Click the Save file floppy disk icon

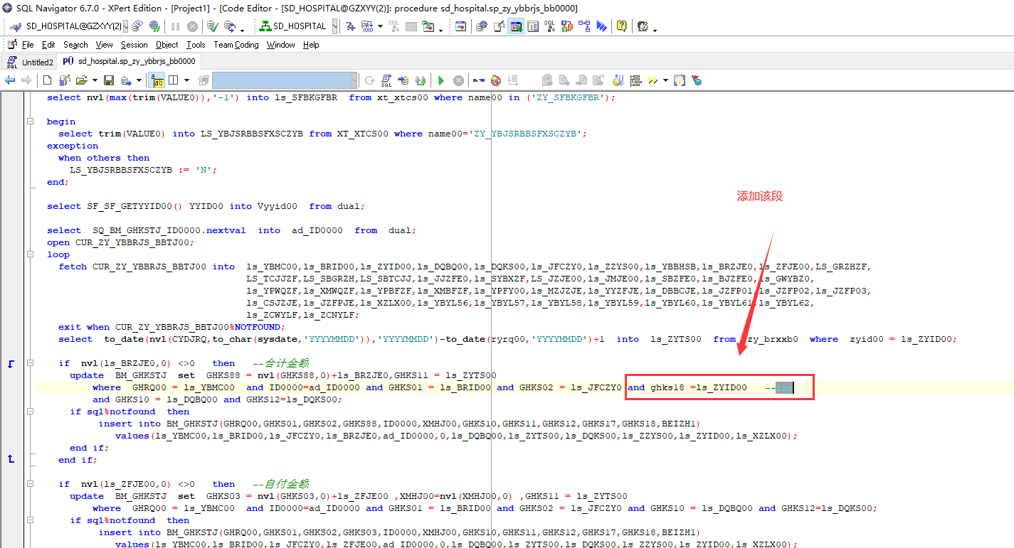[109, 80]
